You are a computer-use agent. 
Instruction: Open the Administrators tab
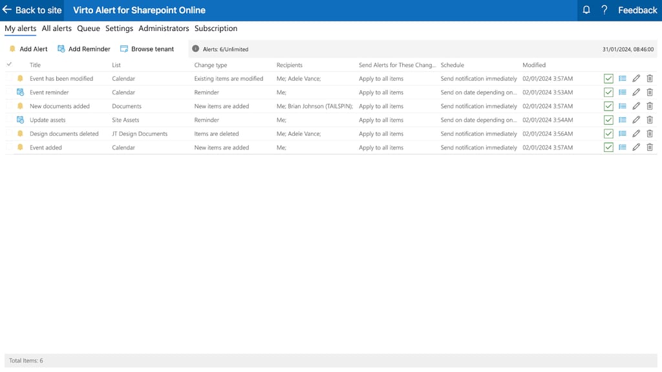[164, 28]
